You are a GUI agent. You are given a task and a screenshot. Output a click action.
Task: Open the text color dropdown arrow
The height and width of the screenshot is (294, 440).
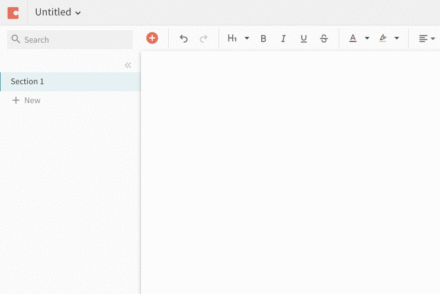[367, 38]
